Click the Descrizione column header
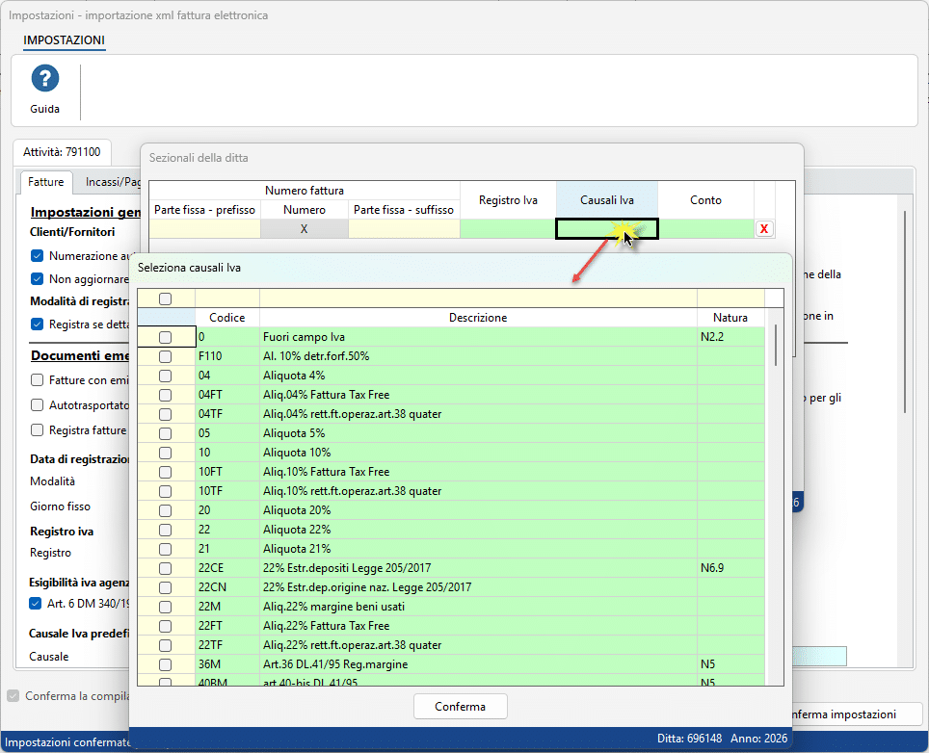Screen dimensions: 929x753 click(x=478, y=318)
